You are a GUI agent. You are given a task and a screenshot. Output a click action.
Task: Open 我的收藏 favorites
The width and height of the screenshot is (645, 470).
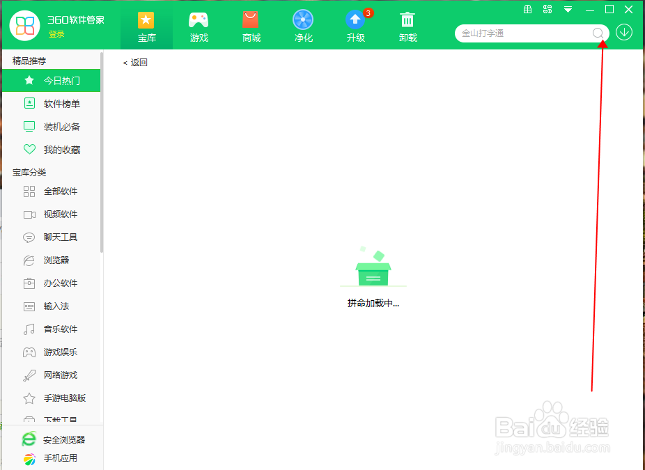click(x=51, y=150)
